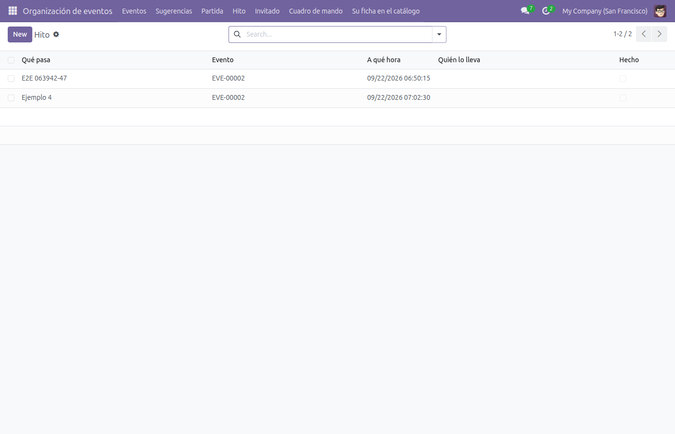Open the Hito menu in navbar
Screen dimensions: 675x434
[239, 11]
